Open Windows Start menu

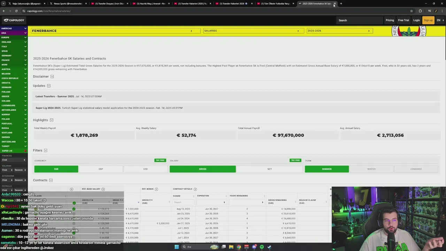point(177,247)
